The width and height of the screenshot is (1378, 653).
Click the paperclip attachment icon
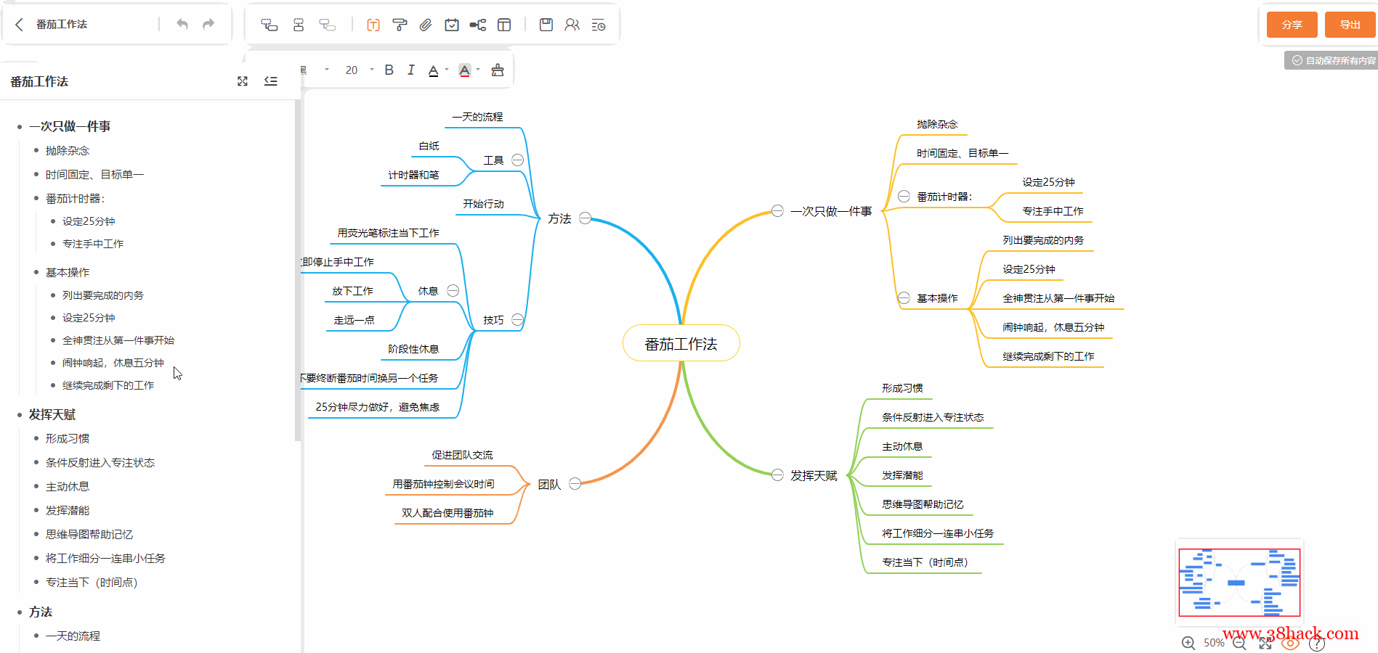pyautogui.click(x=426, y=25)
